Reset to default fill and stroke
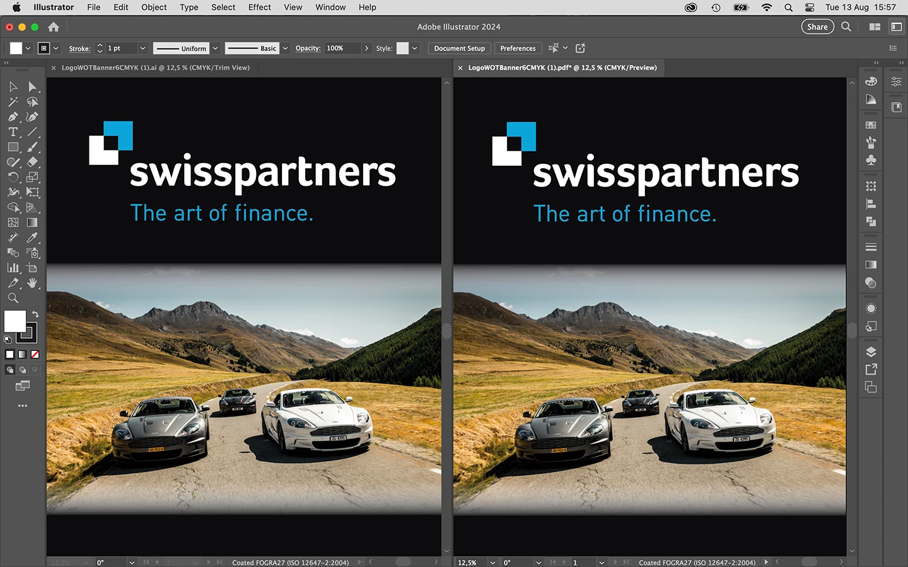Screen dimensions: 908x567 click(x=8, y=340)
